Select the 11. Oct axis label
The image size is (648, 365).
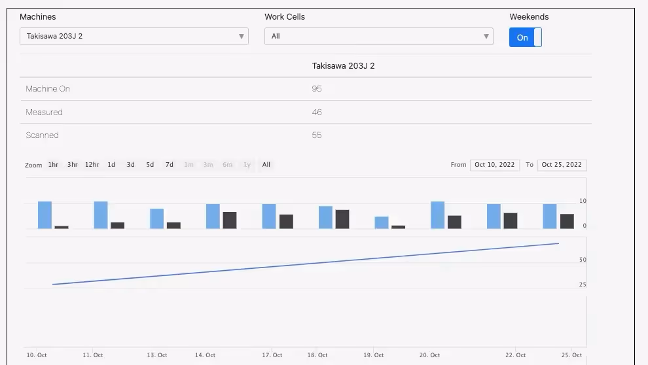tap(92, 355)
